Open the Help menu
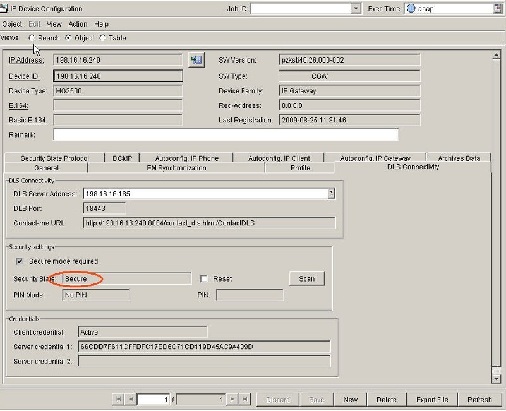This screenshot has height=411, width=506. click(101, 24)
